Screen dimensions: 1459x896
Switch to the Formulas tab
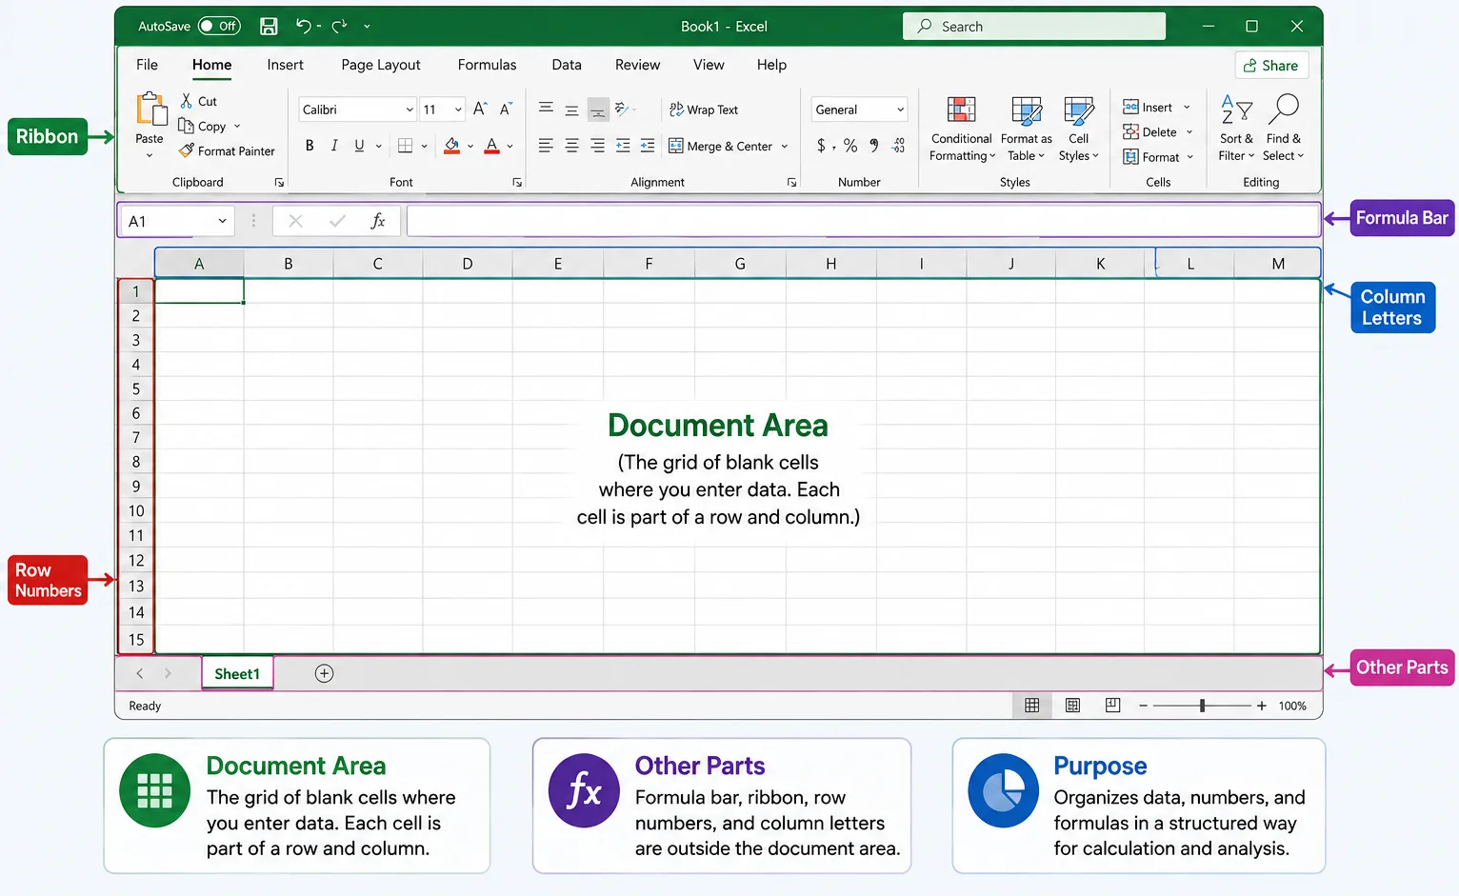[x=487, y=65]
